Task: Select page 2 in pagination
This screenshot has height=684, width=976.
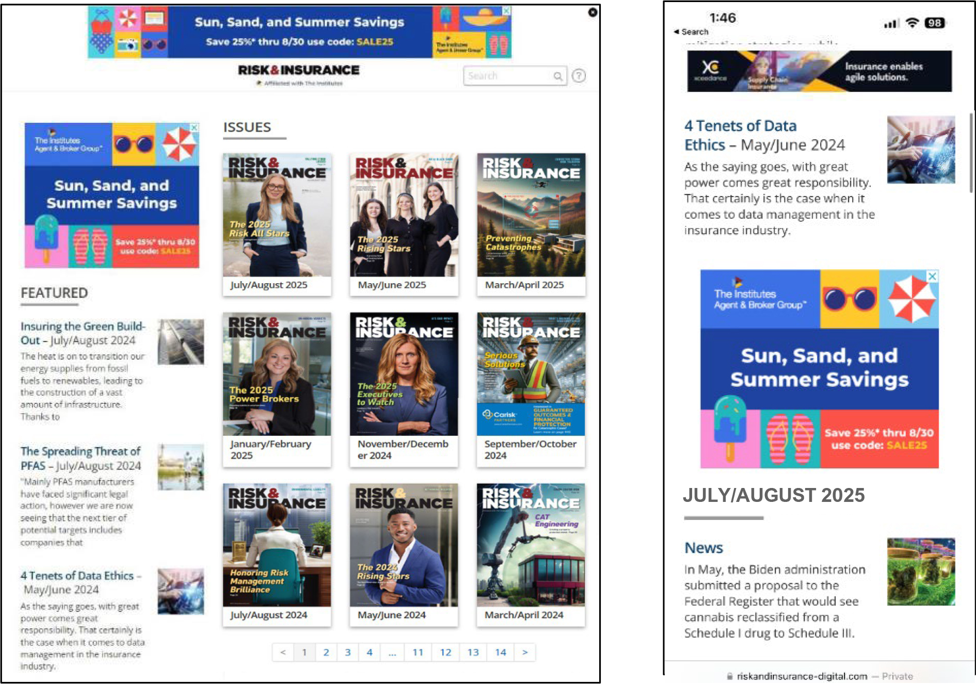Action: pyautogui.click(x=326, y=653)
